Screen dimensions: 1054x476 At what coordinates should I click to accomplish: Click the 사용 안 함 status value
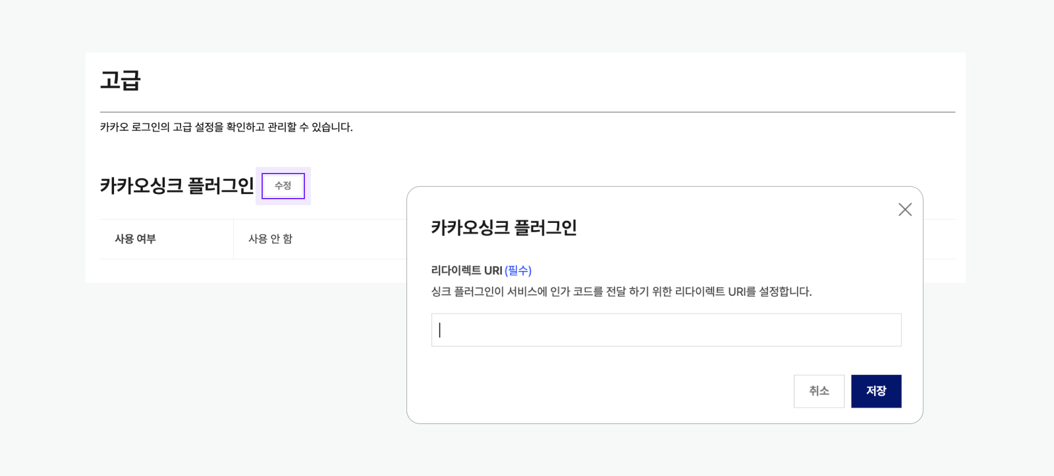[270, 239]
